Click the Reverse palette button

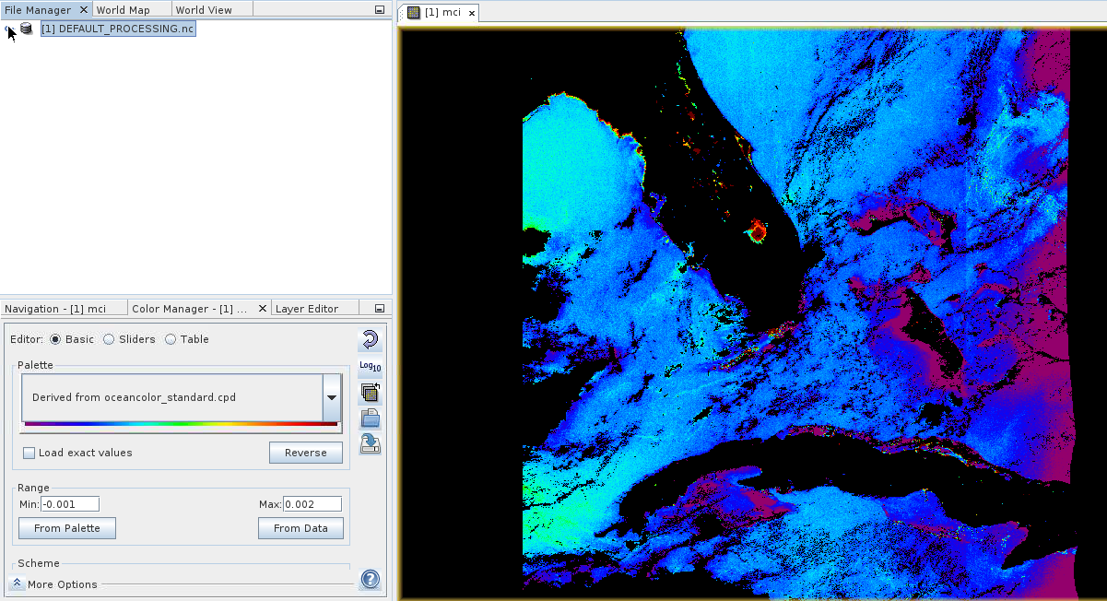306,453
